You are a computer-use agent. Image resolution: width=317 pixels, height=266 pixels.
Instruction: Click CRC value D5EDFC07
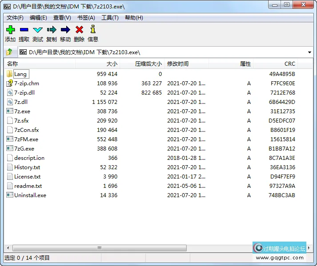pos(282,121)
